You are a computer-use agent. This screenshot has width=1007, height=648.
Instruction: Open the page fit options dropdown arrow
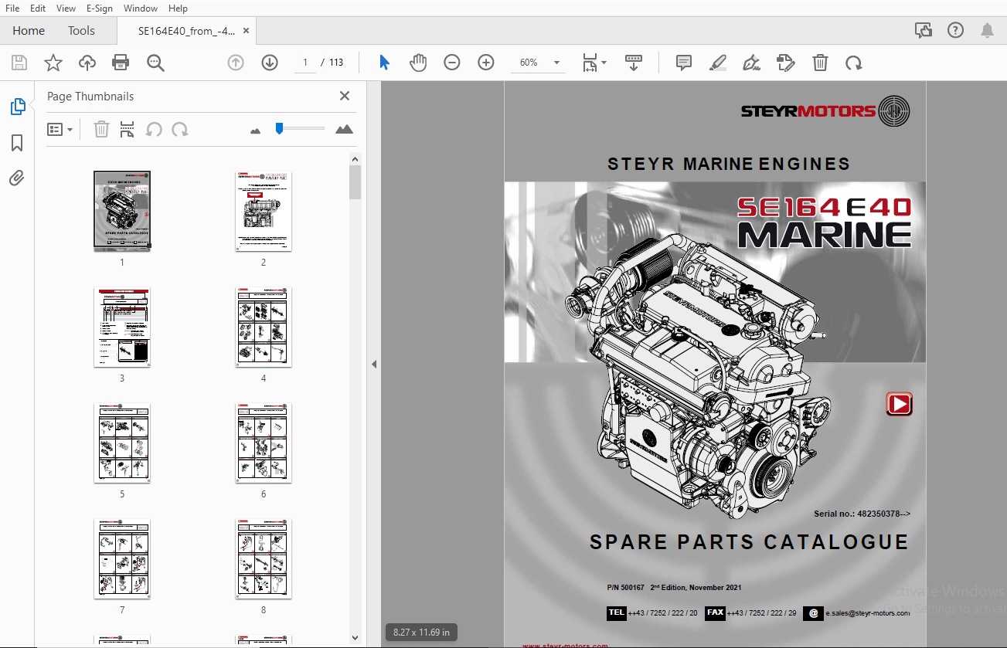[604, 63]
